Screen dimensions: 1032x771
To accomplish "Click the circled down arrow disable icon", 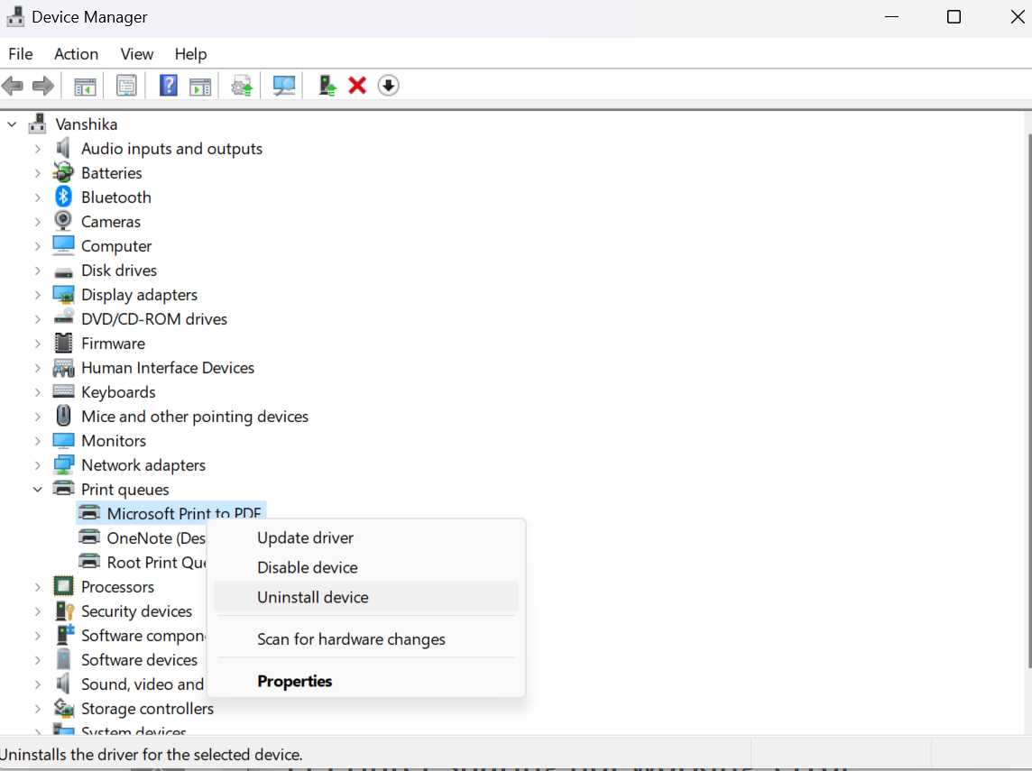I will click(x=388, y=86).
